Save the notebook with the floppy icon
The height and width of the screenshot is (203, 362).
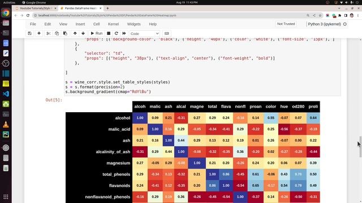(29, 33)
